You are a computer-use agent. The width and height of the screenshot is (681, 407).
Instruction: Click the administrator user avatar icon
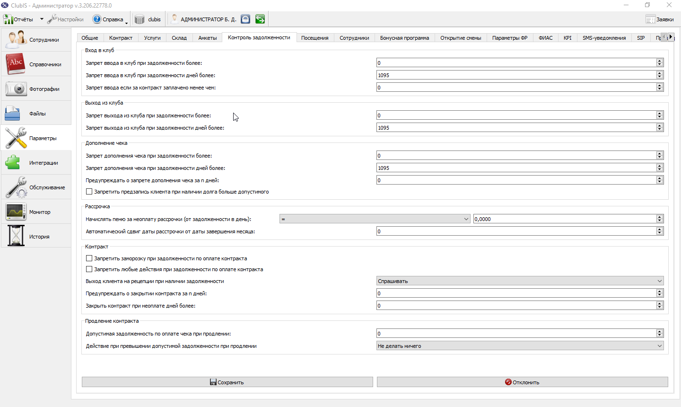[175, 19]
